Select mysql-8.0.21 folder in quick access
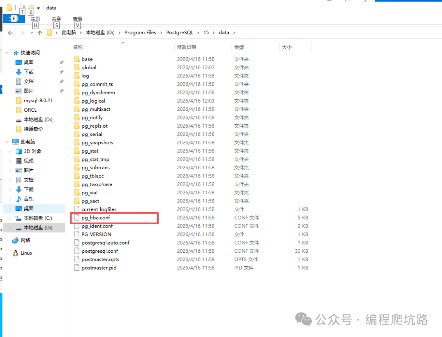 pos(38,101)
